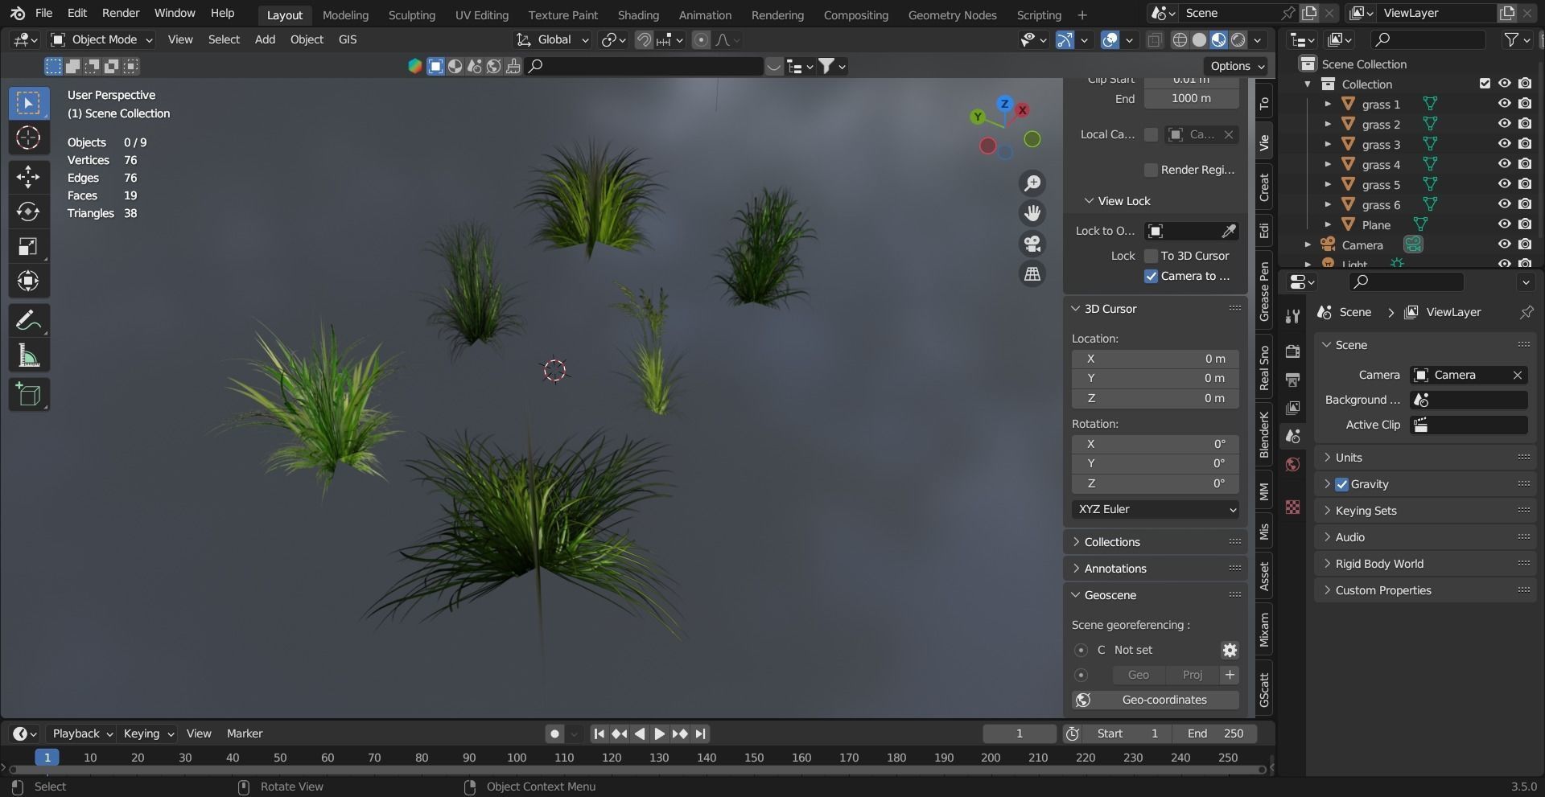Toggle Plane visibility eye icon

pyautogui.click(x=1504, y=224)
